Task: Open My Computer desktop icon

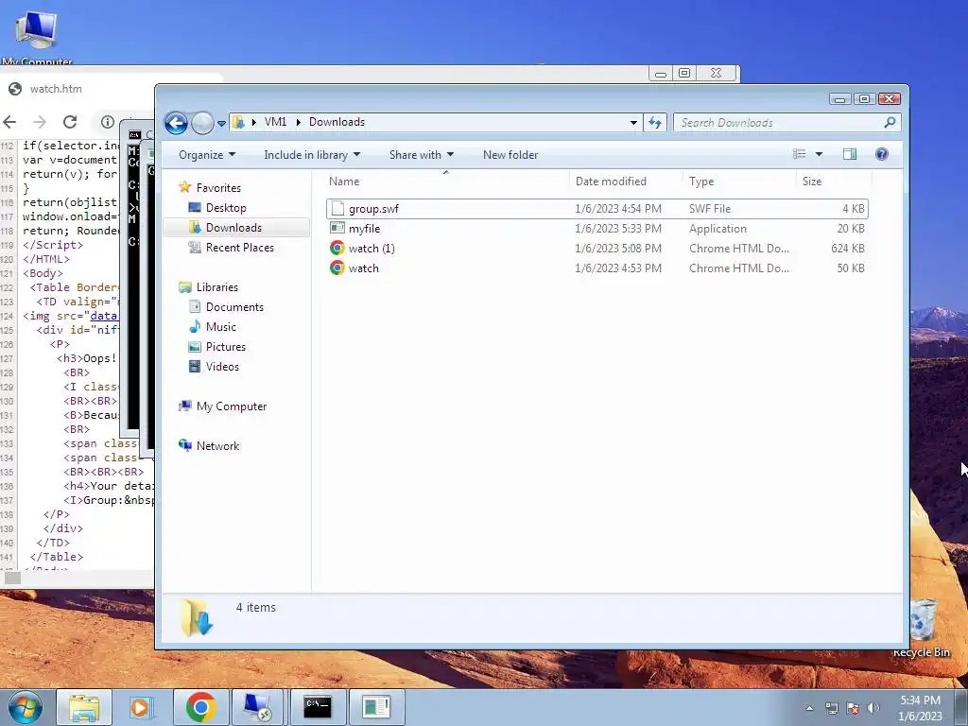Action: pyautogui.click(x=37, y=37)
